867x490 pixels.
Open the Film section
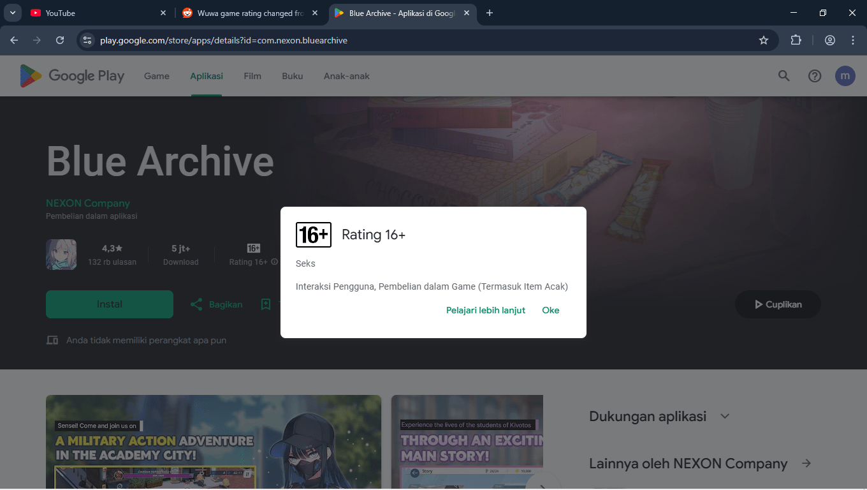tap(252, 76)
